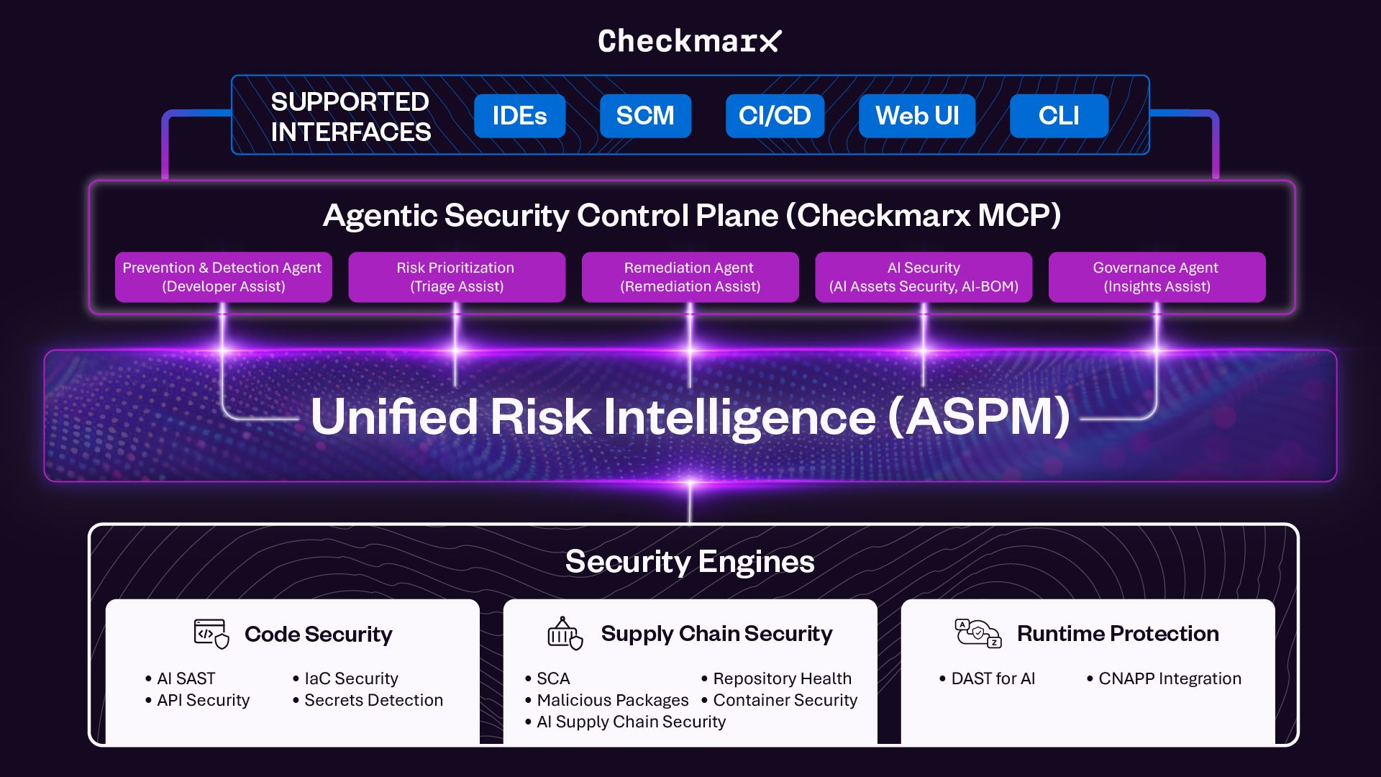Click the Checkmarx logo at top
This screenshot has height=777, width=1381.
pyautogui.click(x=689, y=41)
